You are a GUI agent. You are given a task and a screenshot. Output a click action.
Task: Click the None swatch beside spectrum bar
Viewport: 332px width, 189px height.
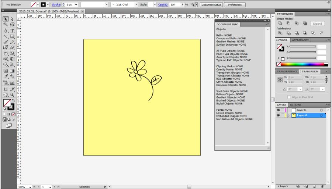tap(279, 64)
